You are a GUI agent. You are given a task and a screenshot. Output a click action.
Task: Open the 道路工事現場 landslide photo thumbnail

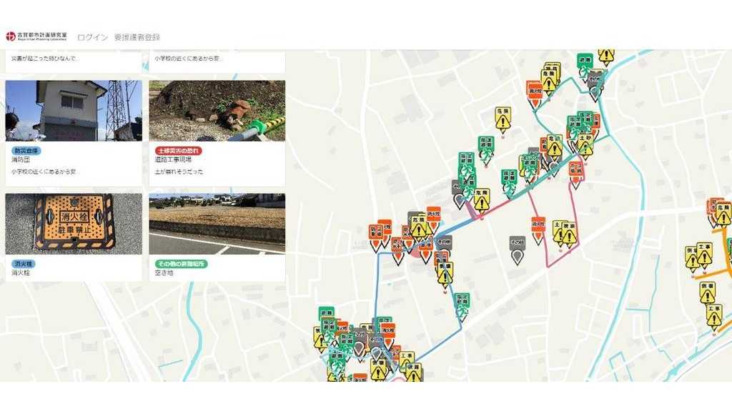[x=217, y=110]
